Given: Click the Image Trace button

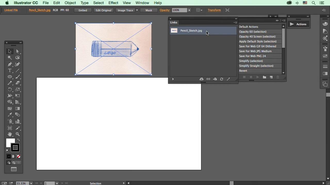Looking at the screenshot, I should click(125, 10).
